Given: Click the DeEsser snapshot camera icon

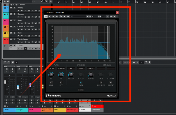Looking at the screenshot, I should point(99,17).
